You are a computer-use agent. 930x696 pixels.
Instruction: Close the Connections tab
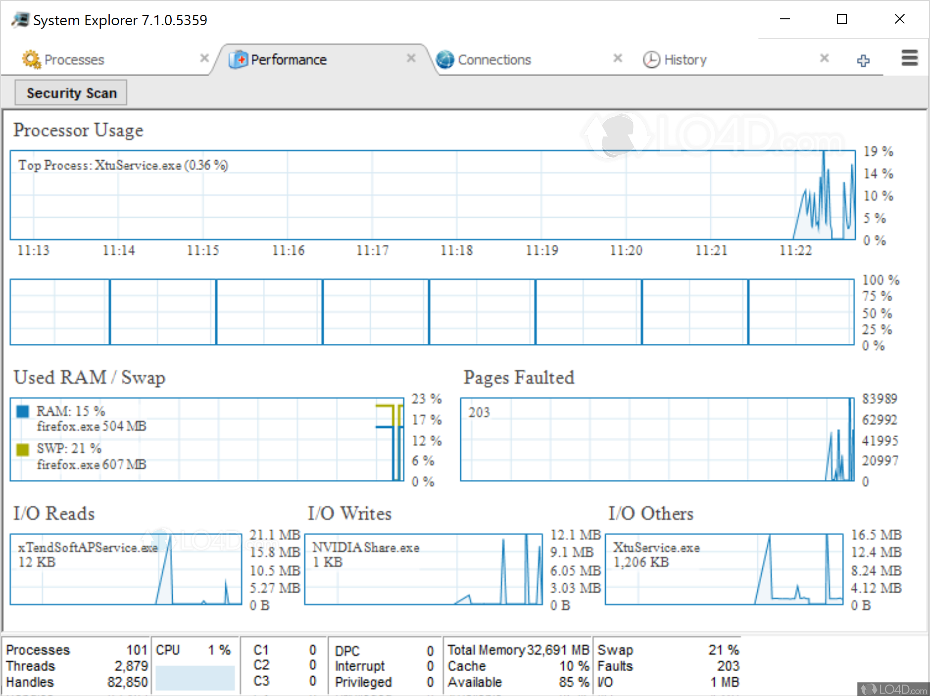click(618, 58)
